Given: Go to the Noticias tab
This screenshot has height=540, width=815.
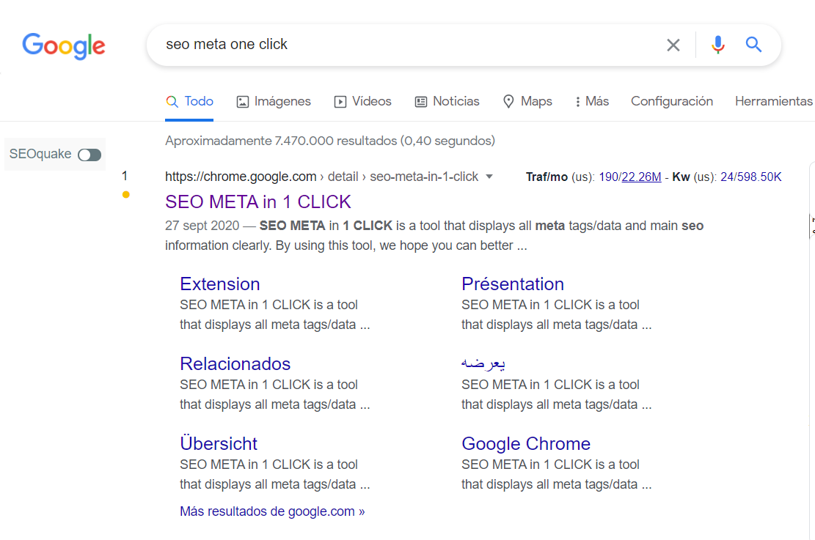Looking at the screenshot, I should (x=447, y=101).
